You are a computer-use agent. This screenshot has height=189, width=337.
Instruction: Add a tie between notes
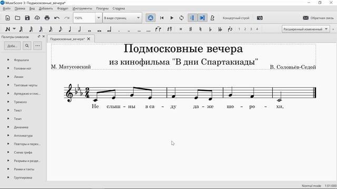(158, 29)
